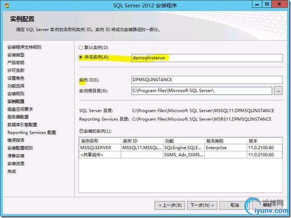Click the 实例根目录 path field
The height and width of the screenshot is (218, 291).
click(x=202, y=91)
